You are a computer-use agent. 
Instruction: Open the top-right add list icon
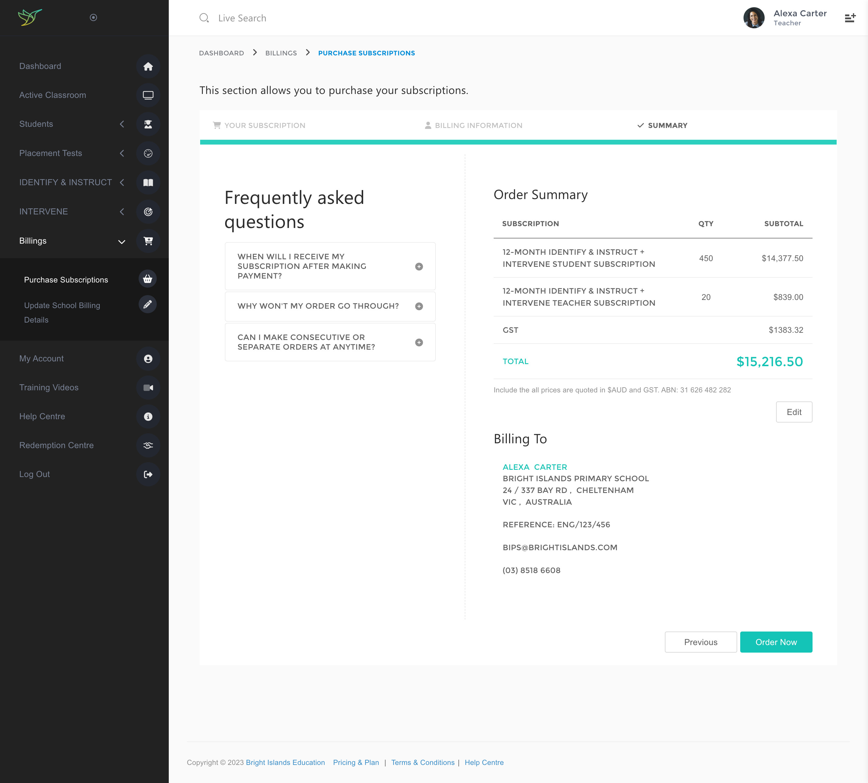click(x=850, y=18)
